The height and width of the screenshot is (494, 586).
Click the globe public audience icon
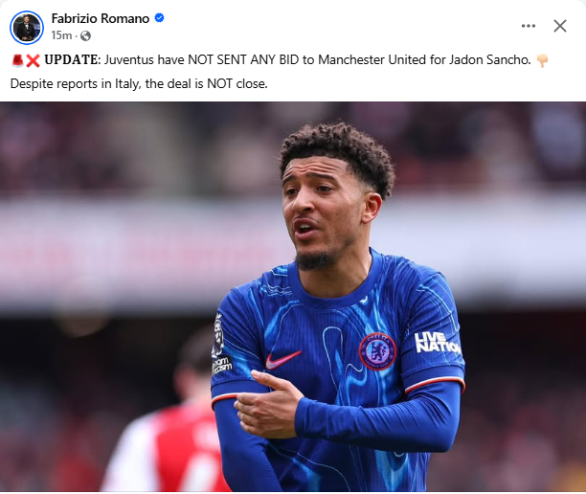click(85, 35)
